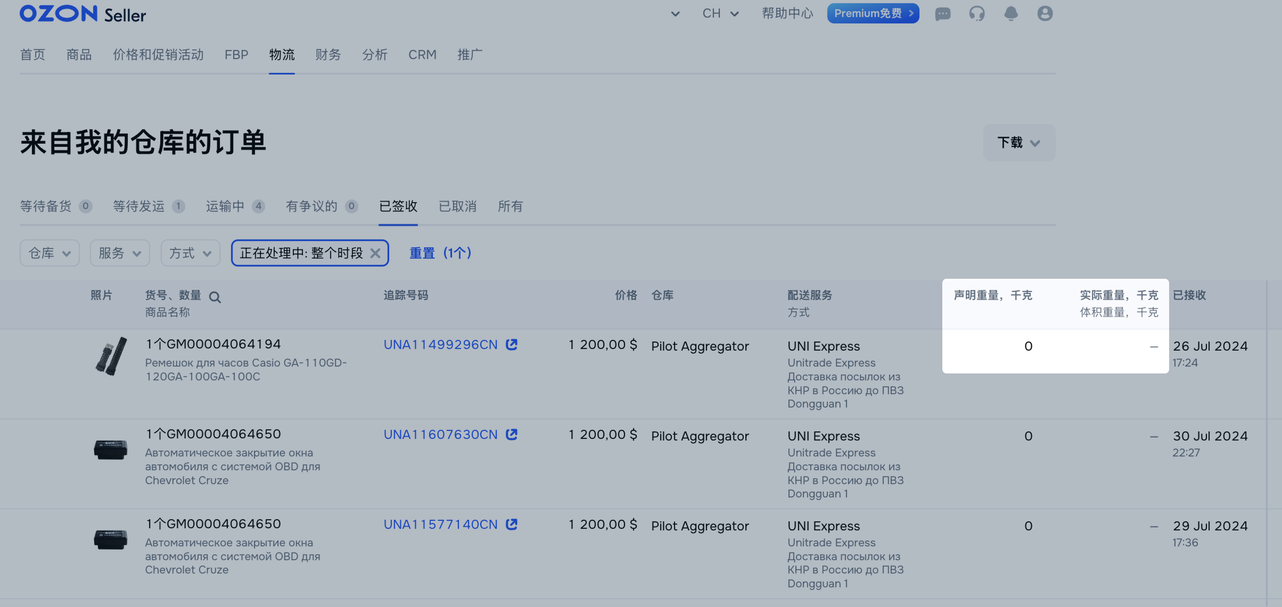Screen dimensions: 1282x607
Task: Remove the 正在处理中 整个时段 filter chip
Action: pyautogui.click(x=375, y=253)
